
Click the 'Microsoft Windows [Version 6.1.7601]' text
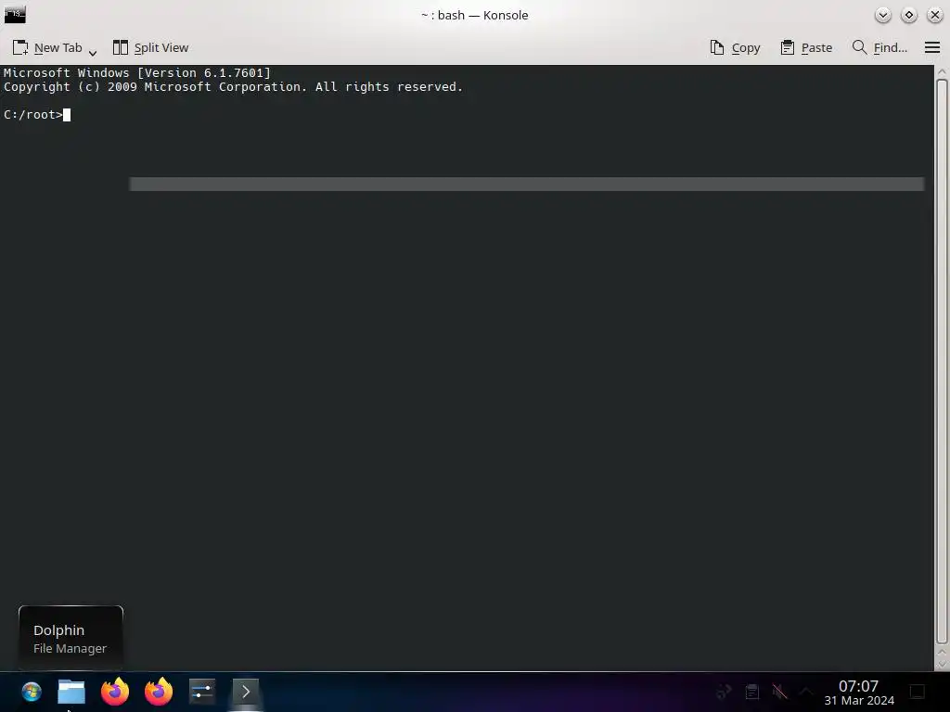[x=137, y=72]
